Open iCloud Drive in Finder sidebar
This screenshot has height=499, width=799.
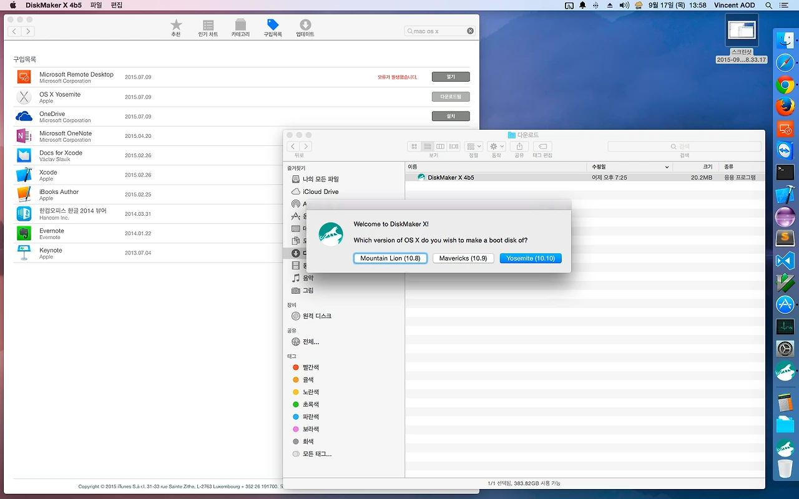point(315,191)
